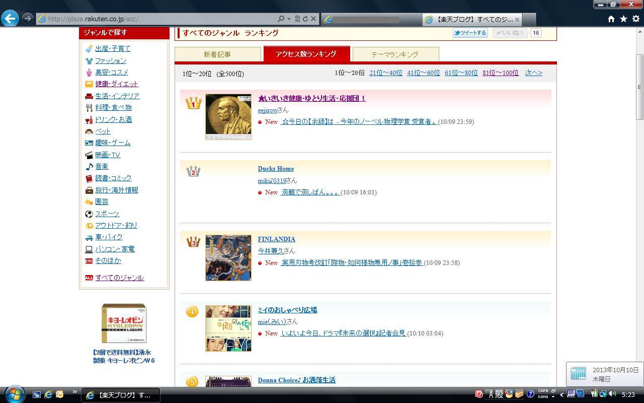
Task: Click the Windows Start orb
Action: (x=14, y=394)
